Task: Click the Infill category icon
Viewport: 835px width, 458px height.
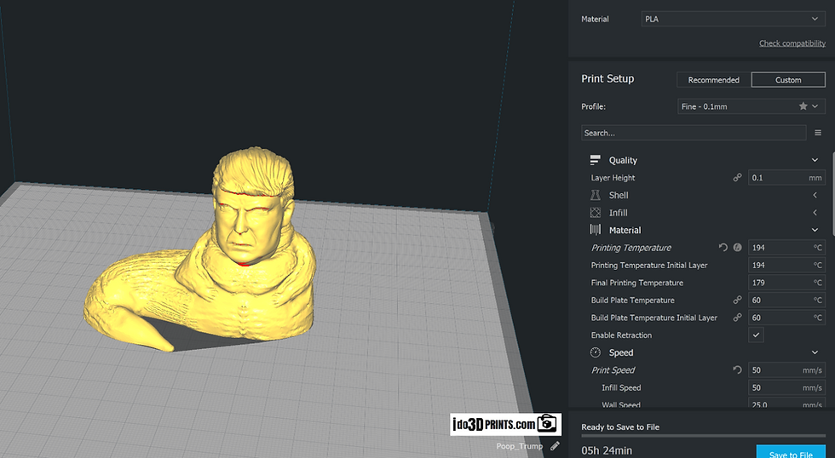Action: tap(596, 213)
